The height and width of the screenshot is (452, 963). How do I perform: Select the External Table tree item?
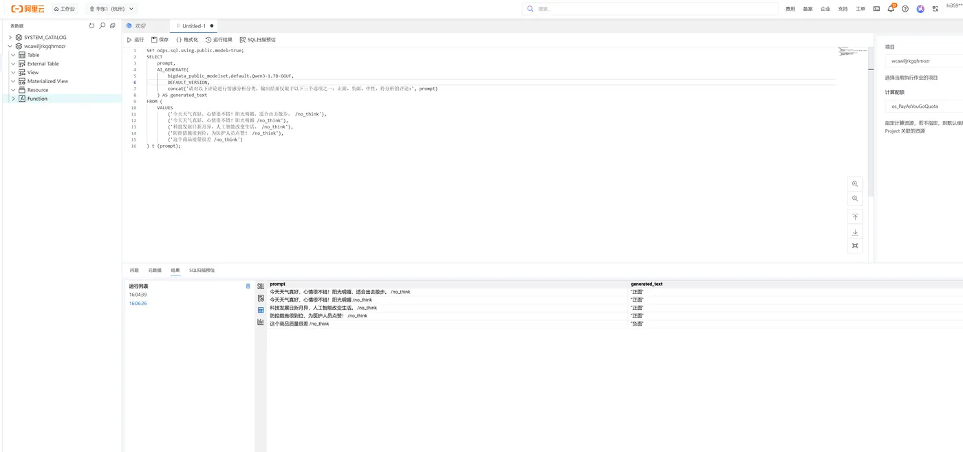43,64
